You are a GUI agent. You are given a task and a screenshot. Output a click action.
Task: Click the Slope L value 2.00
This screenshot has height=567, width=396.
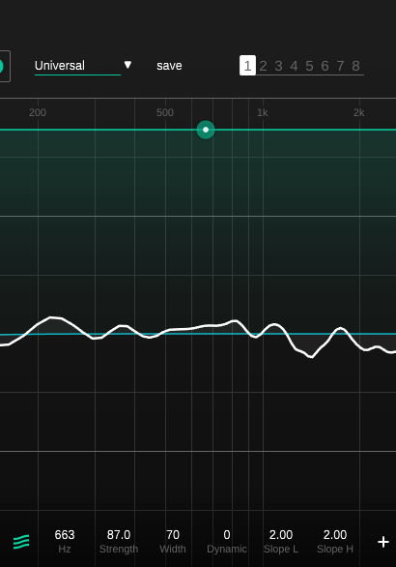point(281,534)
